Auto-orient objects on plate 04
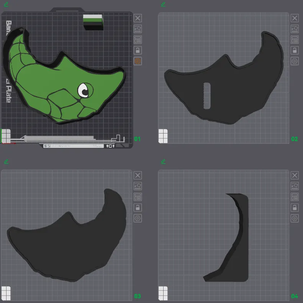Image resolution: width=303 pixels, height=303 pixels. [x=295, y=186]
